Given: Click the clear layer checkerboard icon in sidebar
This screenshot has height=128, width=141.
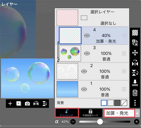Looking at the screenshot, I should pyautogui.click(x=135, y=33).
